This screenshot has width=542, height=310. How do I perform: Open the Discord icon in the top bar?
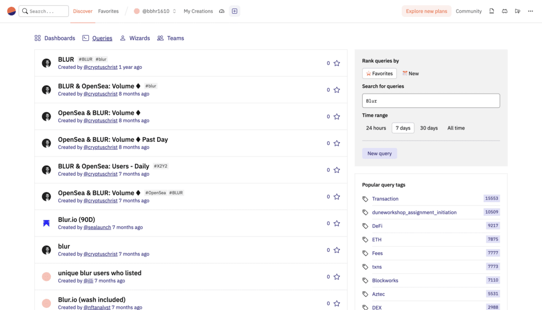click(504, 11)
